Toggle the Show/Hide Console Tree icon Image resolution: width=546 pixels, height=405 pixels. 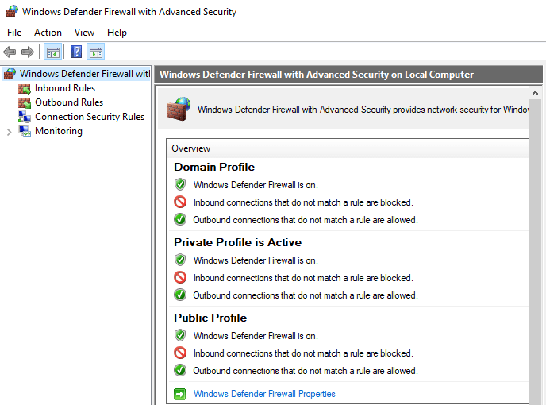point(53,52)
